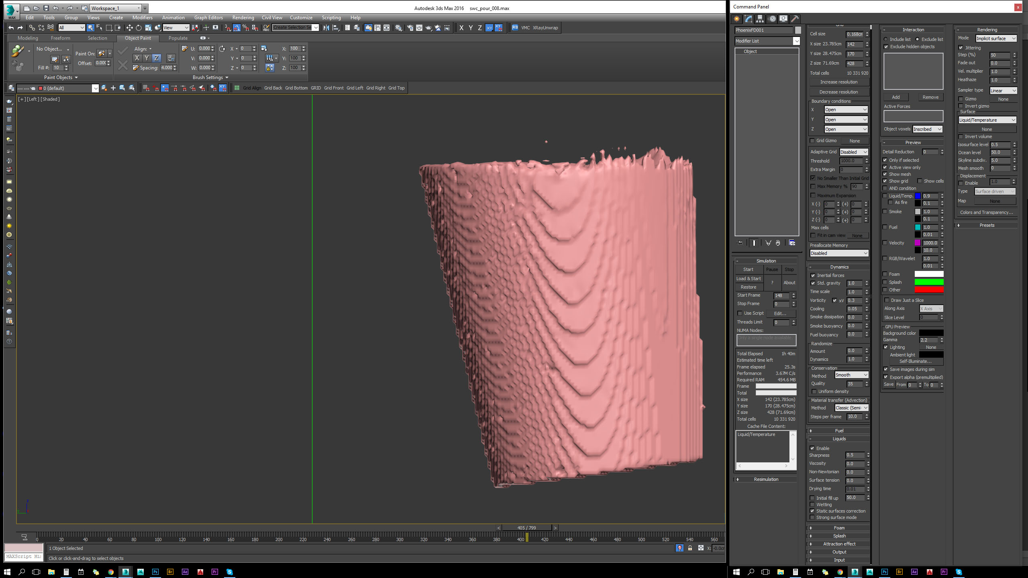Click the Select Object tool
This screenshot has height=578, width=1028.
pos(90,28)
